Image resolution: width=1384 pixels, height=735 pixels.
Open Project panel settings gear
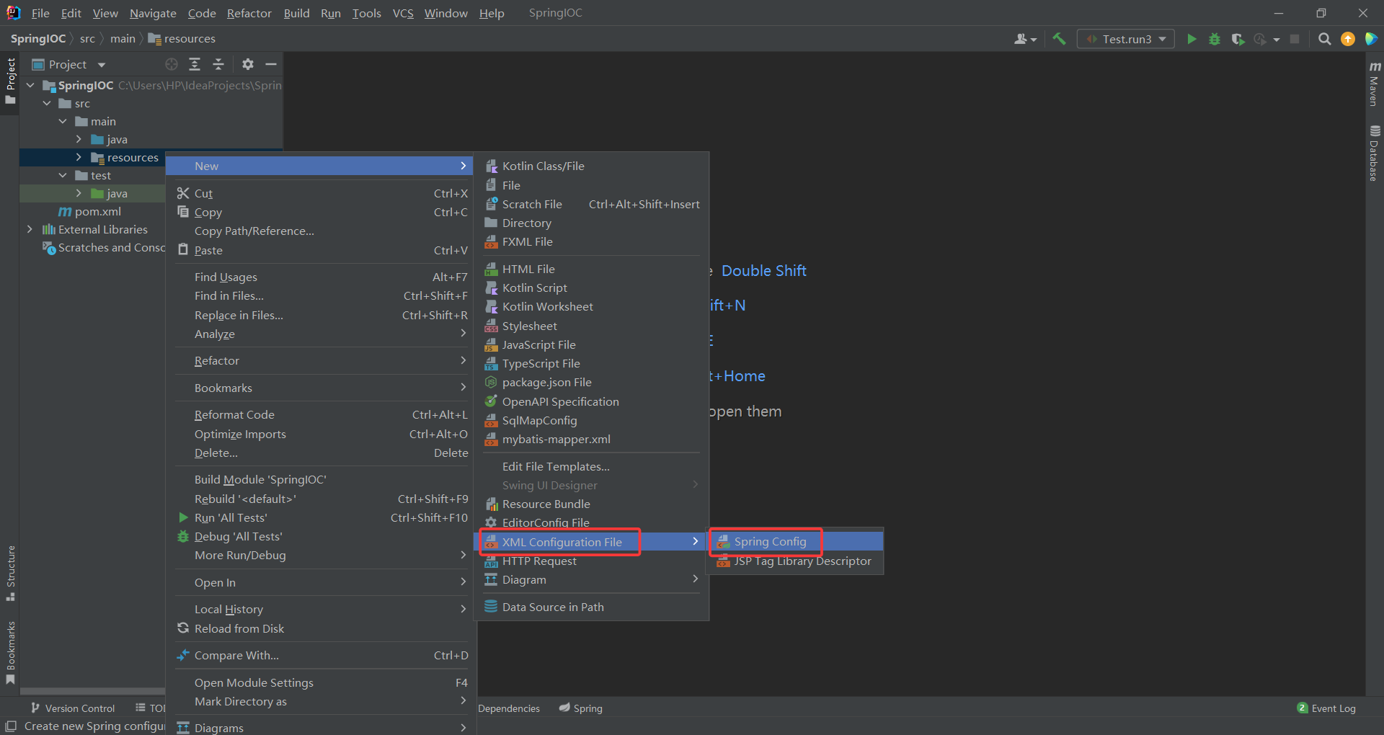click(x=248, y=64)
